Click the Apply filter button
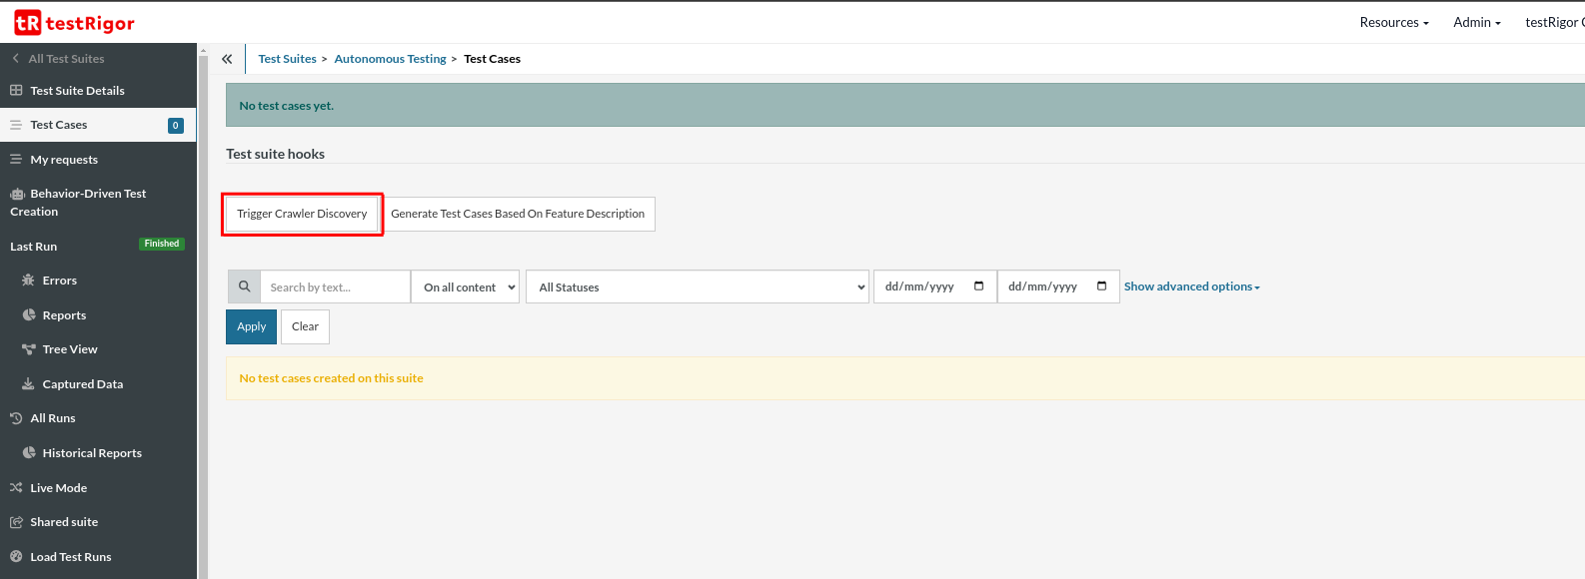 251,326
